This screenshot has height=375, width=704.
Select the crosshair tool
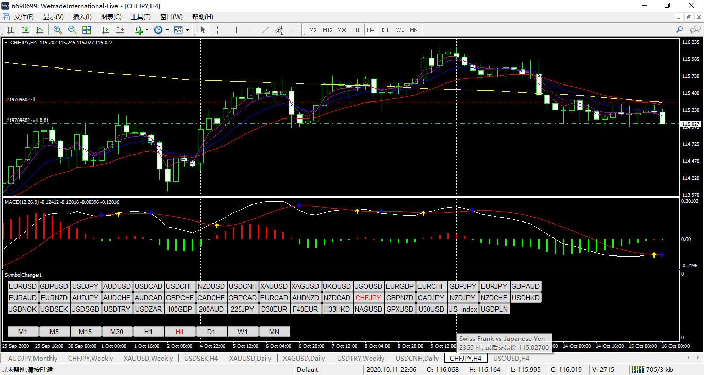(x=217, y=30)
